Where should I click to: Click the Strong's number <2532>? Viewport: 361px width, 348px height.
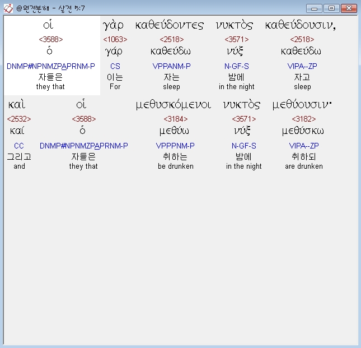coord(19,119)
